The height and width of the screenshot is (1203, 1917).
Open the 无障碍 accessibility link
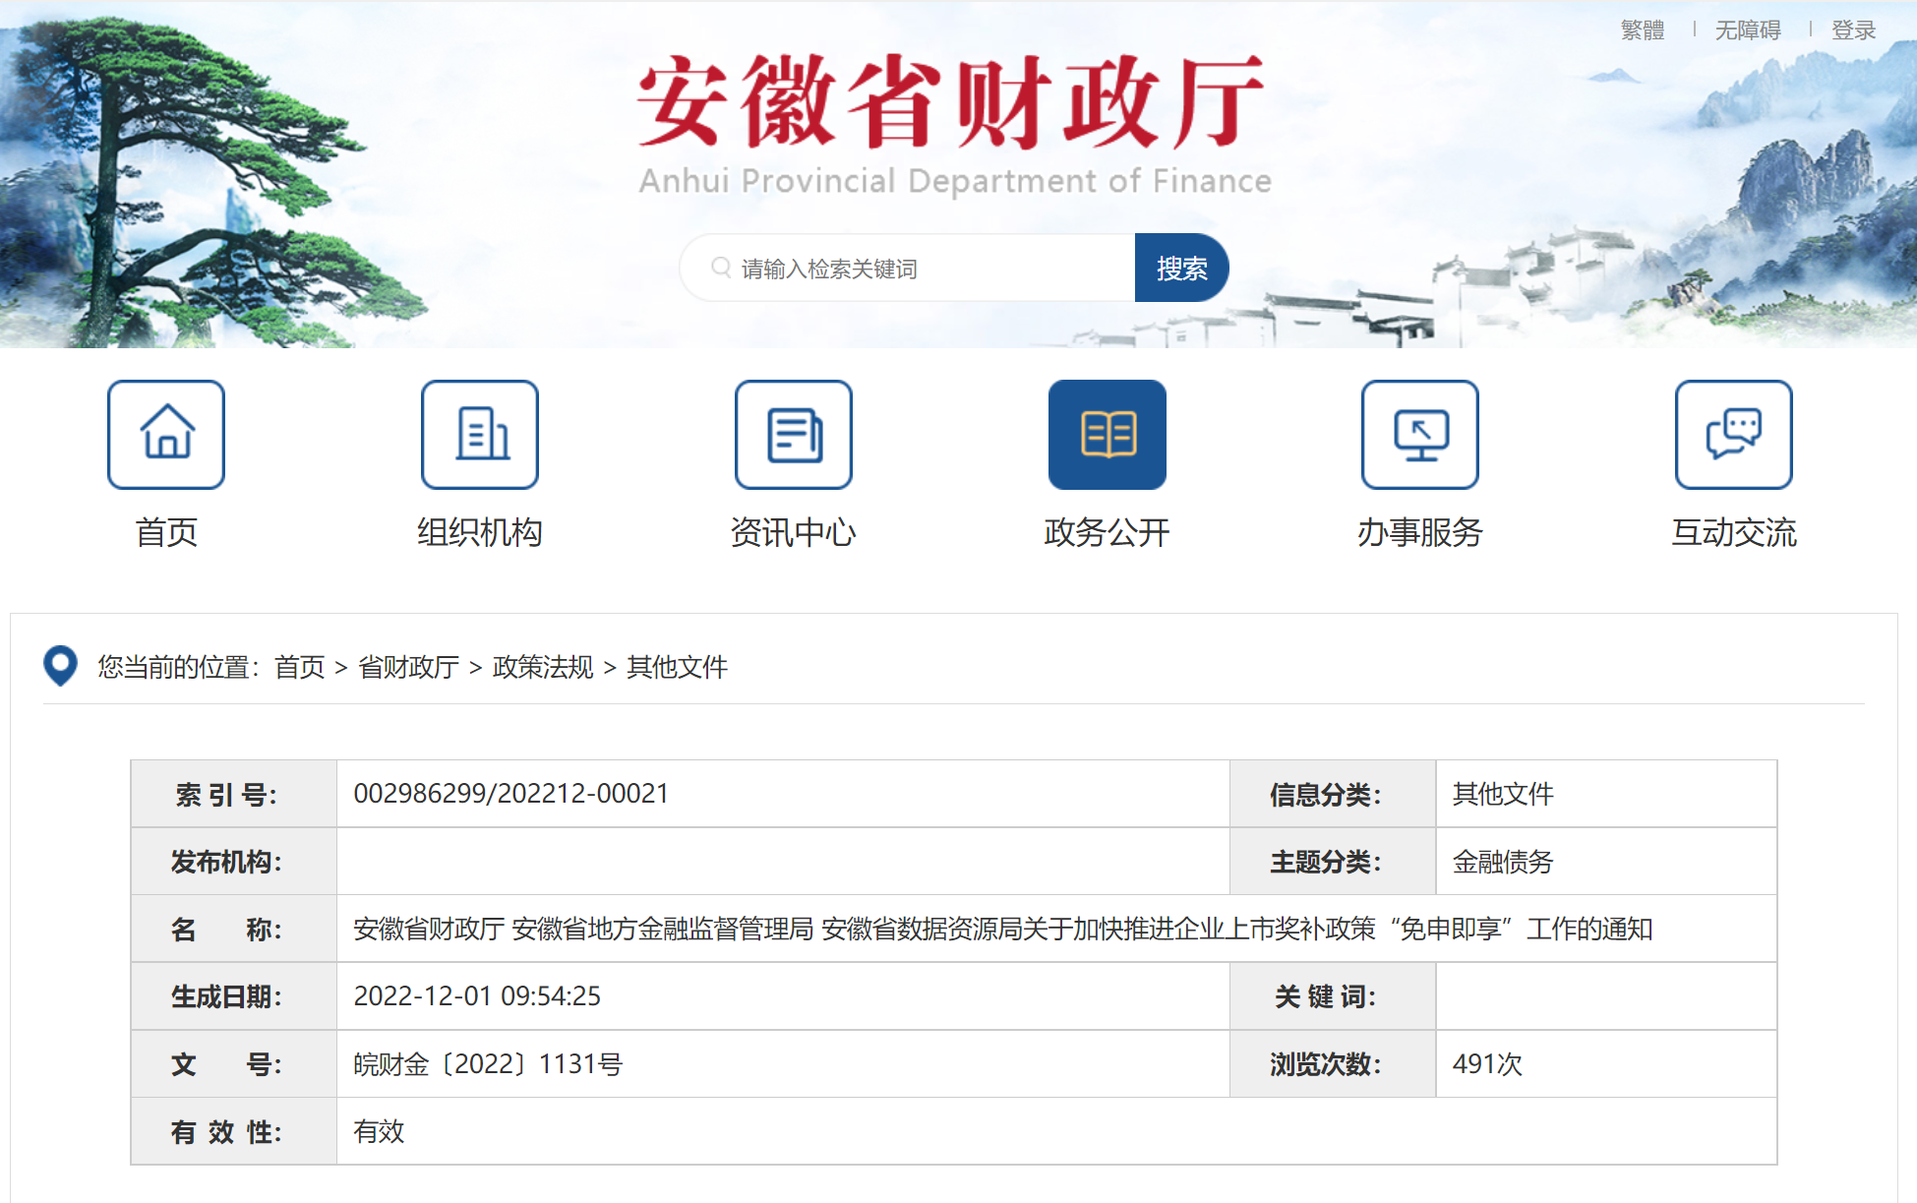tap(1748, 30)
